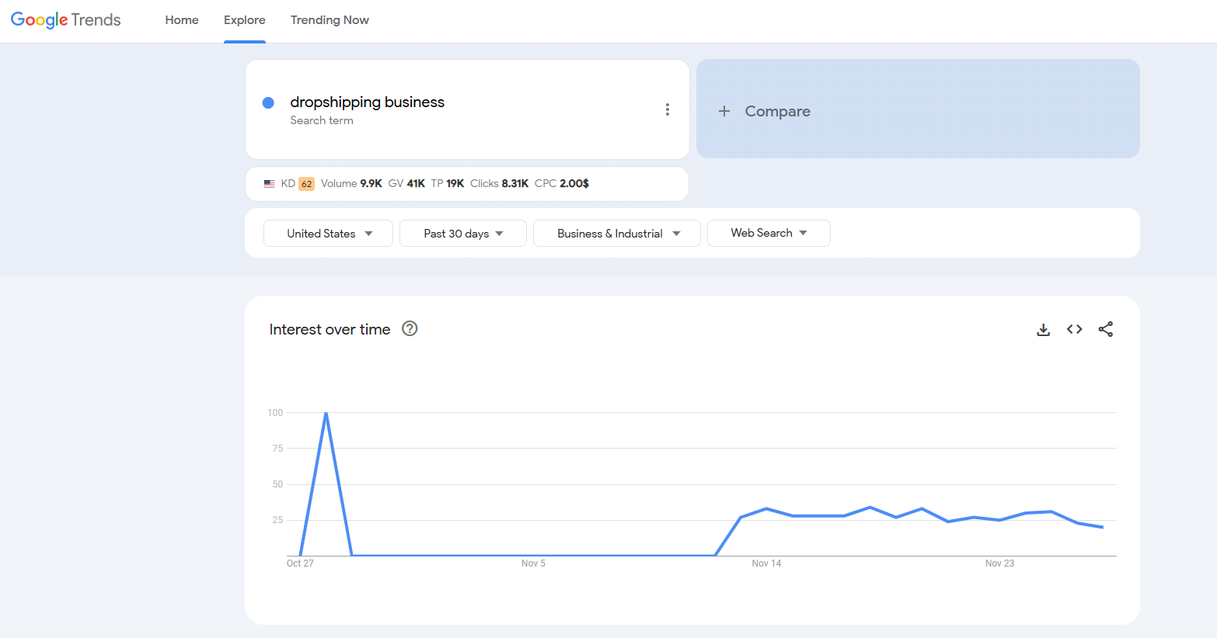Download the chart data as CSV
Screen dimensions: 1217x638
(1044, 330)
